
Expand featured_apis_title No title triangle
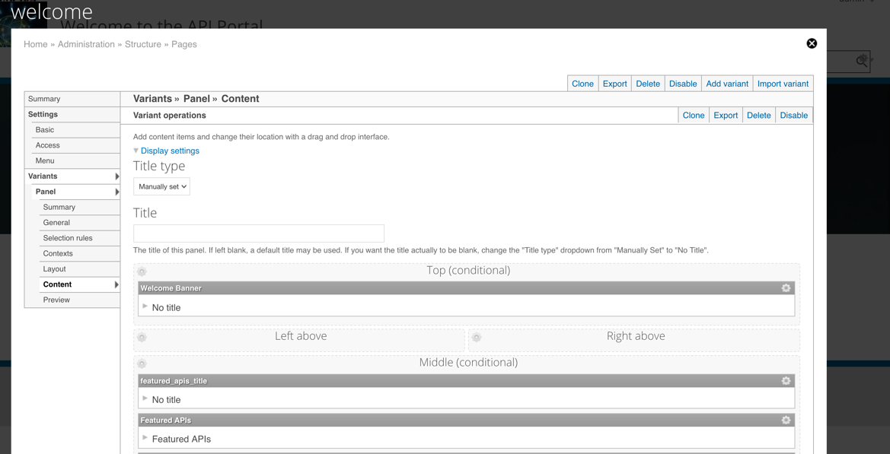pos(145,398)
